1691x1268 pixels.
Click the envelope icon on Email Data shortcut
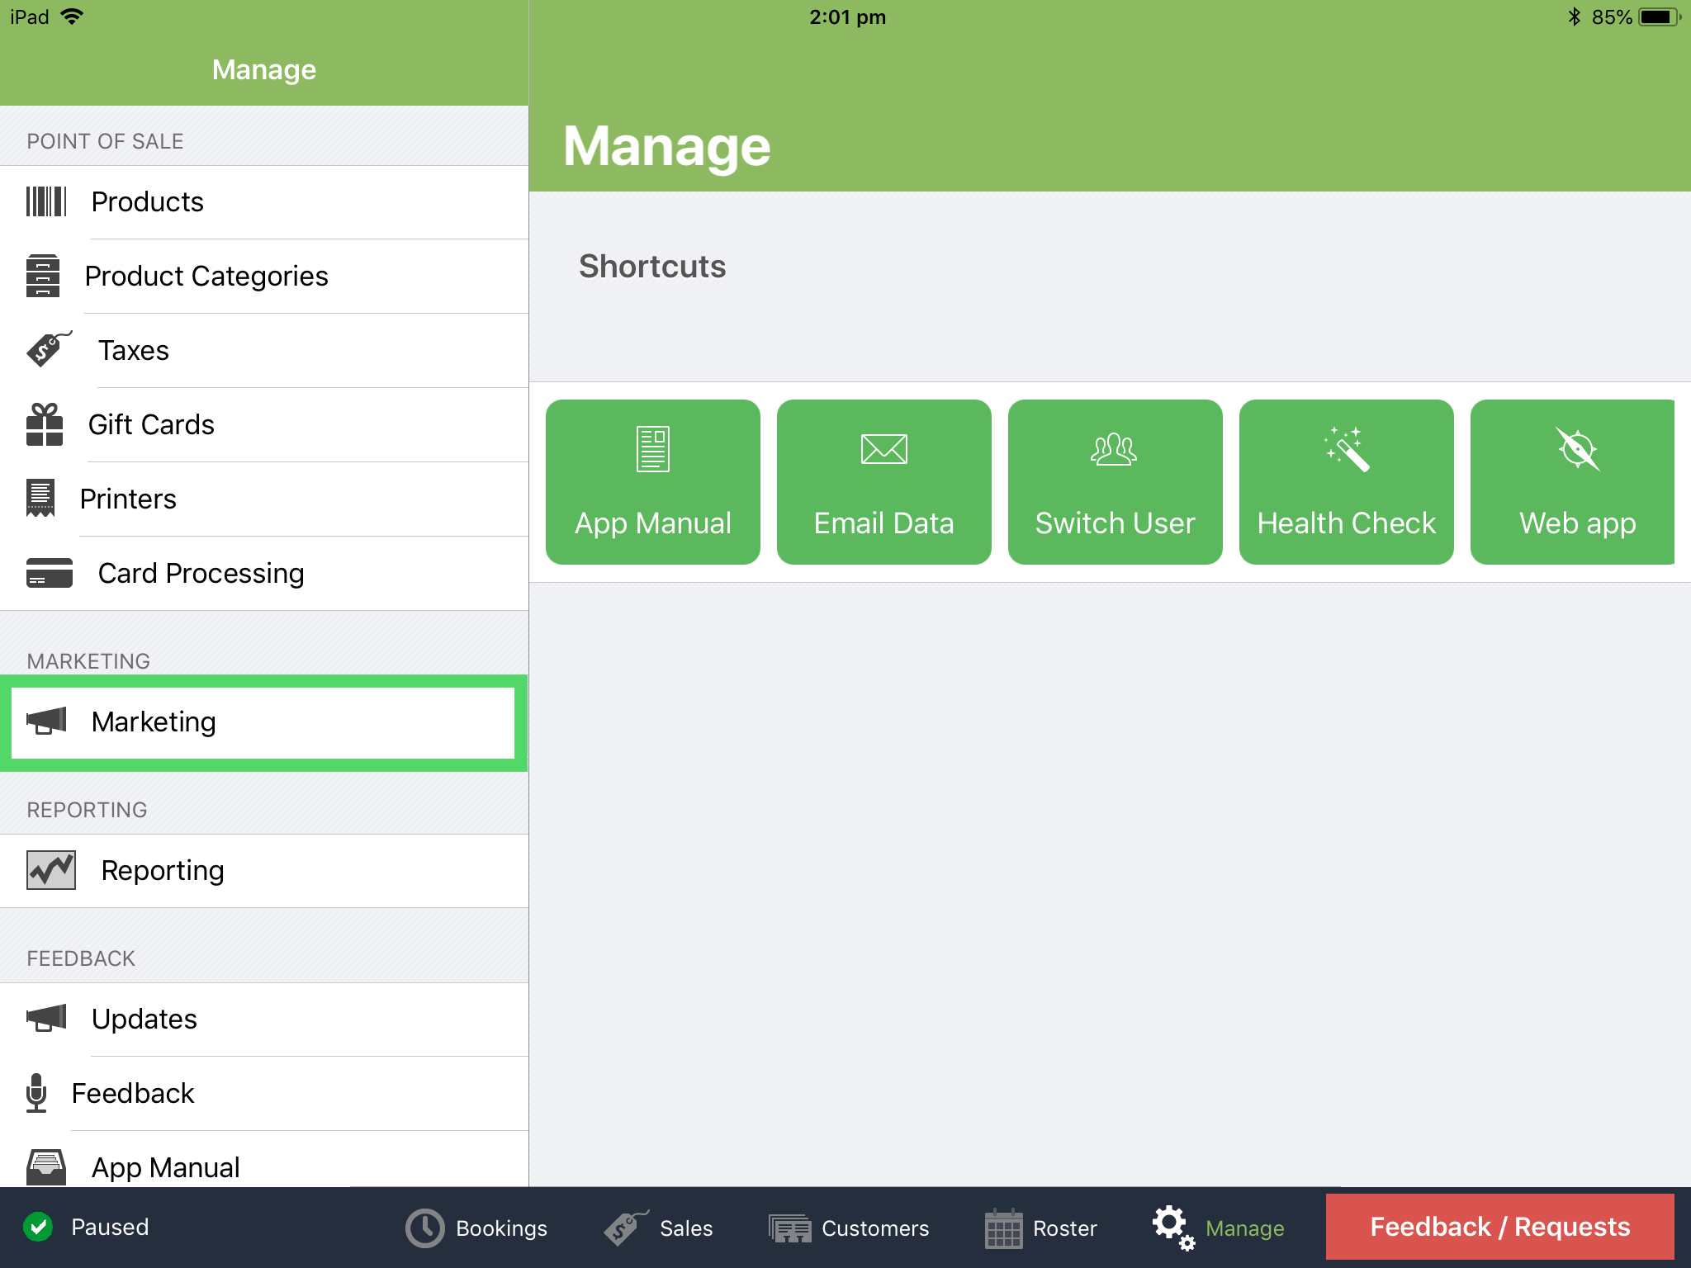click(x=884, y=449)
